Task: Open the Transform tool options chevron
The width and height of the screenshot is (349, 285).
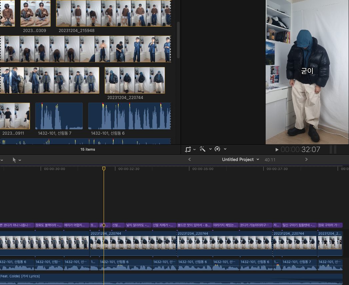Action: (x=194, y=149)
